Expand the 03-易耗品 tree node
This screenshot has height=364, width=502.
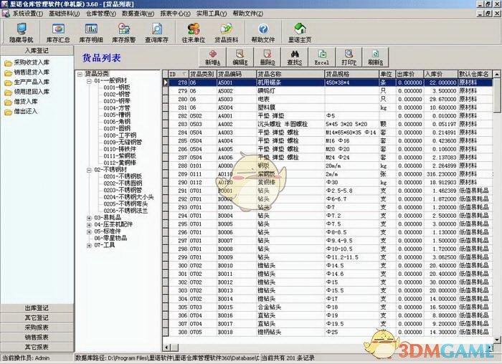[x=89, y=217]
